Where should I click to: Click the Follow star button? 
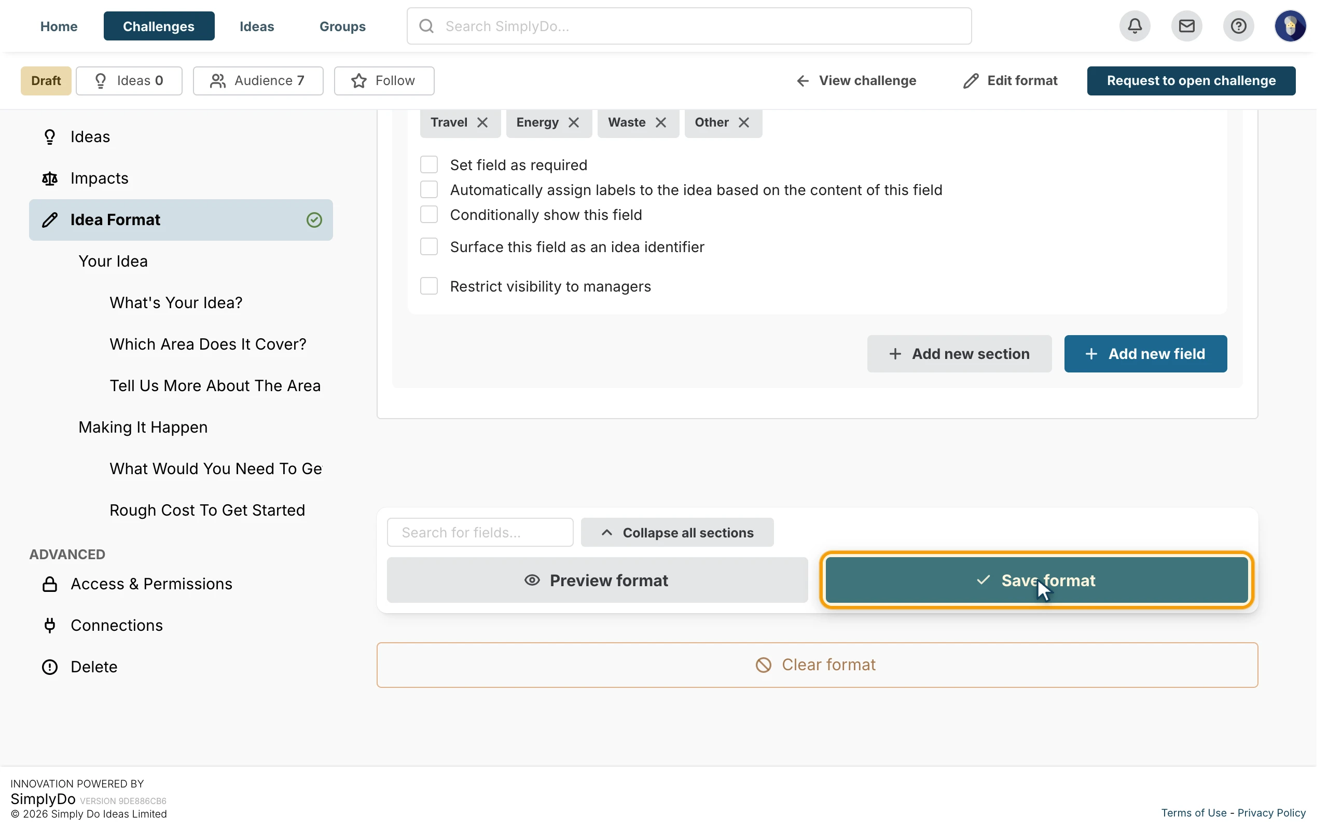[x=383, y=81]
